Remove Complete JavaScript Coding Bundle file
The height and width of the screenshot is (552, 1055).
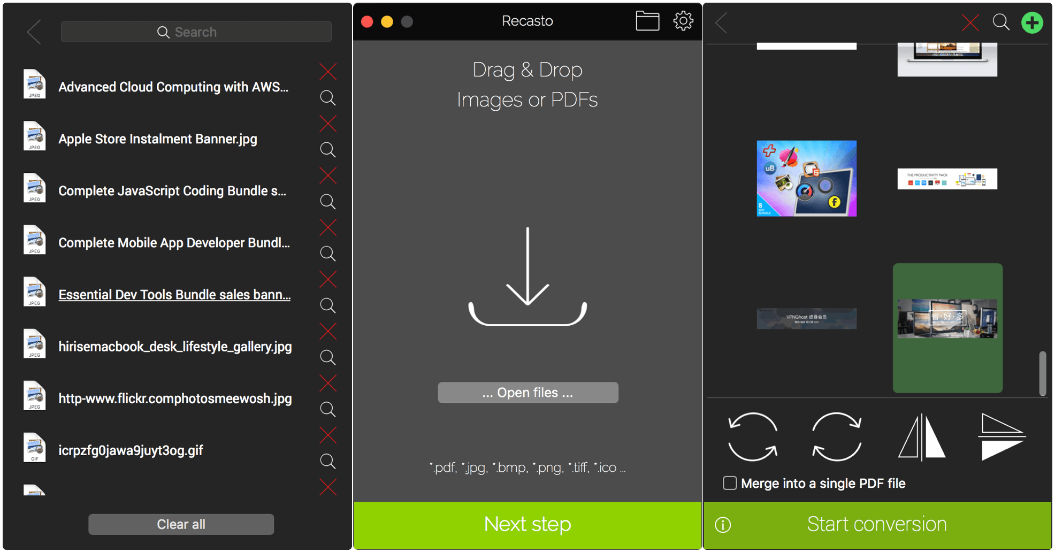coord(328,175)
